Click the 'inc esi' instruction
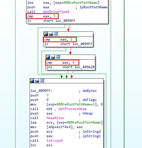This screenshot has width=142, height=148. (x=41, y=145)
